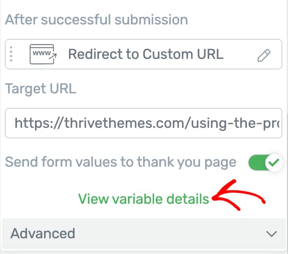This screenshot has width=288, height=254.
Task: Open the View variable details link
Action: point(144,199)
